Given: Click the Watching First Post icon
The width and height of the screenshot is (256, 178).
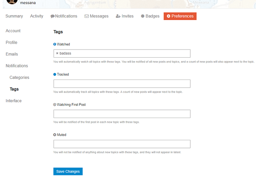Looking at the screenshot, I should tap(55, 105).
